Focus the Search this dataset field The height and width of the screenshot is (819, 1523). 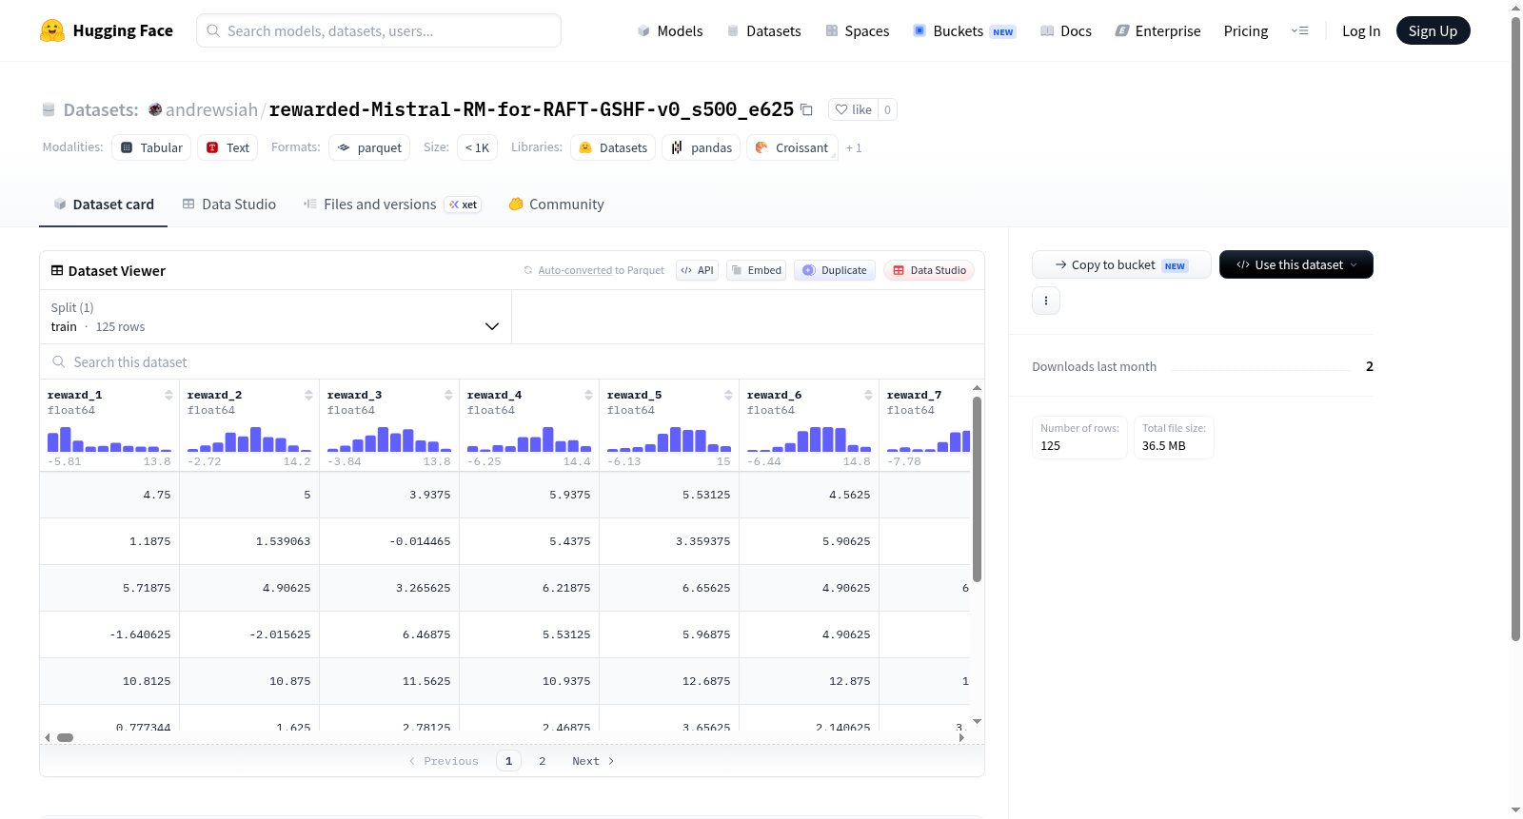point(512,361)
